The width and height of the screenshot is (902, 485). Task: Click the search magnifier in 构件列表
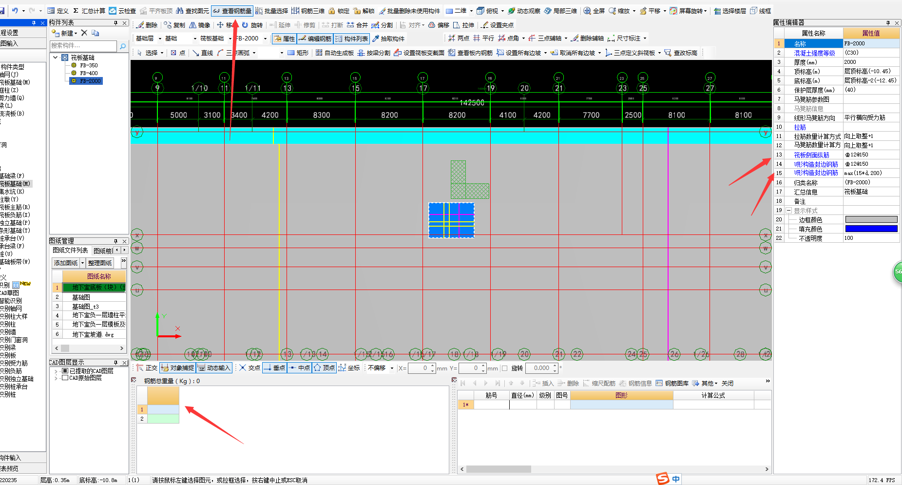point(123,46)
